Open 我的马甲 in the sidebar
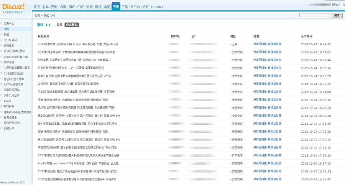 coord(9,129)
